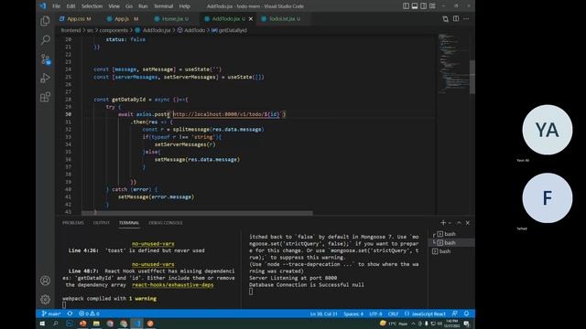Open the Search view in activity bar
586x329 pixels.
45,40
